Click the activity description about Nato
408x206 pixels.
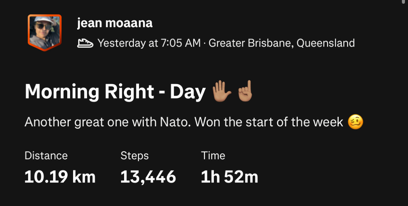tap(184, 122)
